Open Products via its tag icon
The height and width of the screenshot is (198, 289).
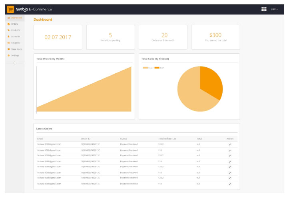pos(8,30)
